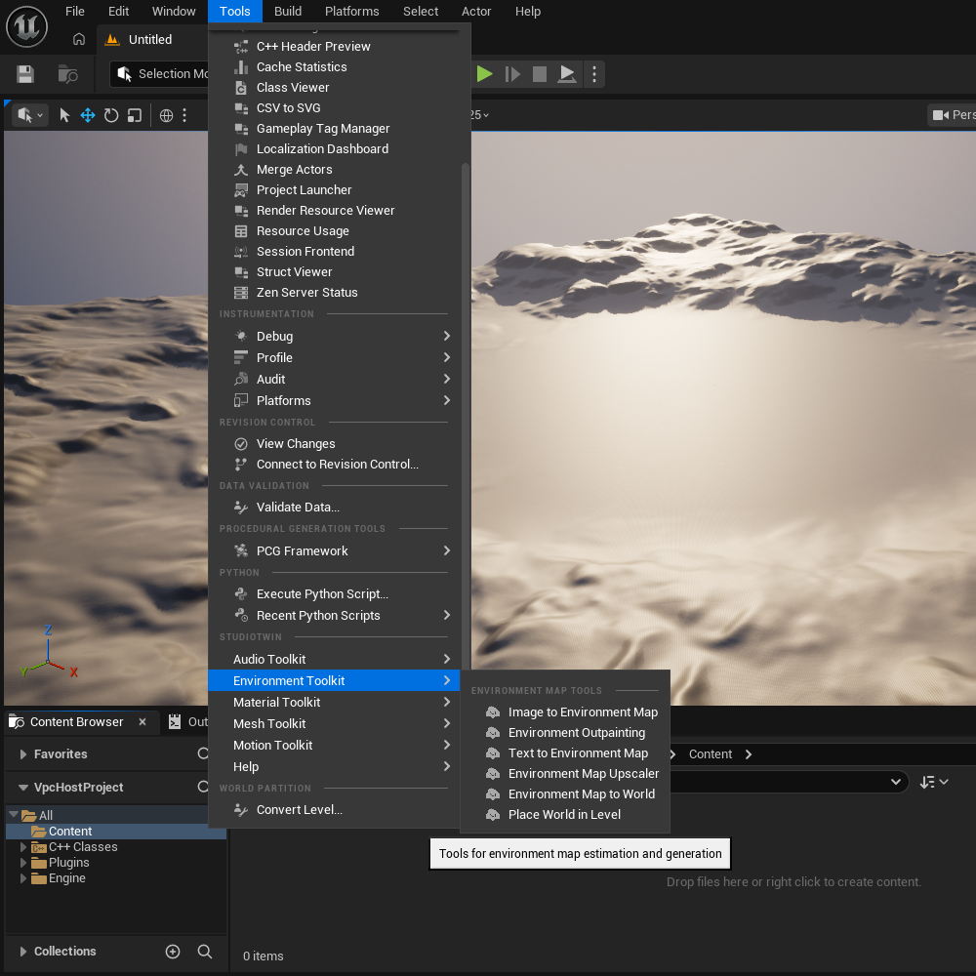Select Environment Map Upscaler
976x976 pixels.
(x=565, y=774)
